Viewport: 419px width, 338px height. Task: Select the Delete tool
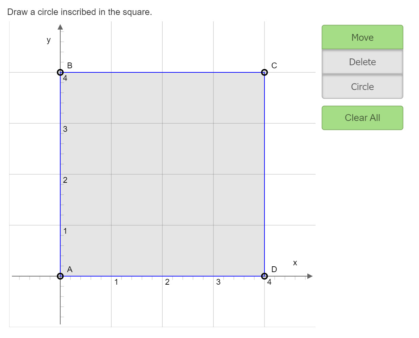pos(362,62)
